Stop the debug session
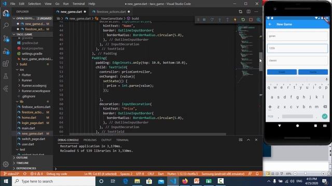The height and width of the screenshot is (186, 332). (x=251, y=20)
